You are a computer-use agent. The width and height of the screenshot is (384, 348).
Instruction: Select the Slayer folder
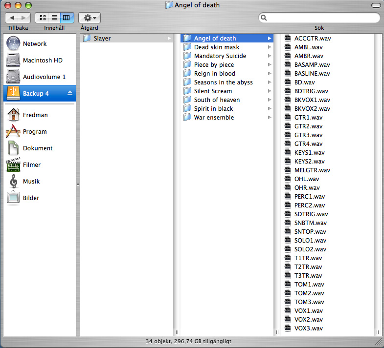point(127,39)
